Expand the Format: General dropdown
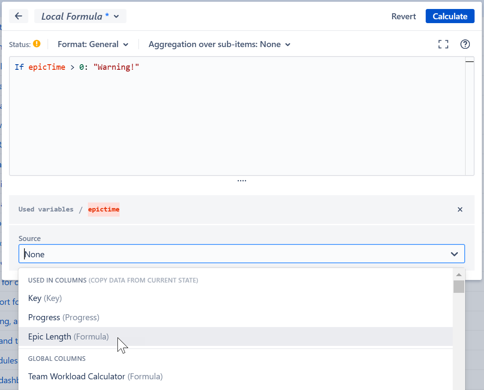The image size is (484, 390). [x=93, y=44]
